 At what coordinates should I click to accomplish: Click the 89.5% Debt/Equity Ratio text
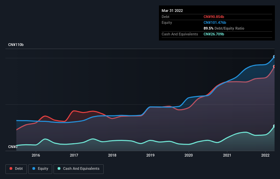point(224,28)
